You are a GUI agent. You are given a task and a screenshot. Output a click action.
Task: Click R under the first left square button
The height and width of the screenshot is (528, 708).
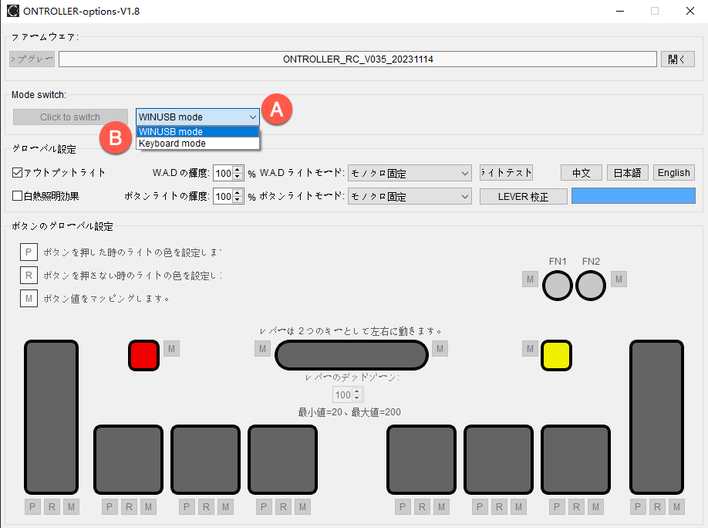(x=129, y=506)
